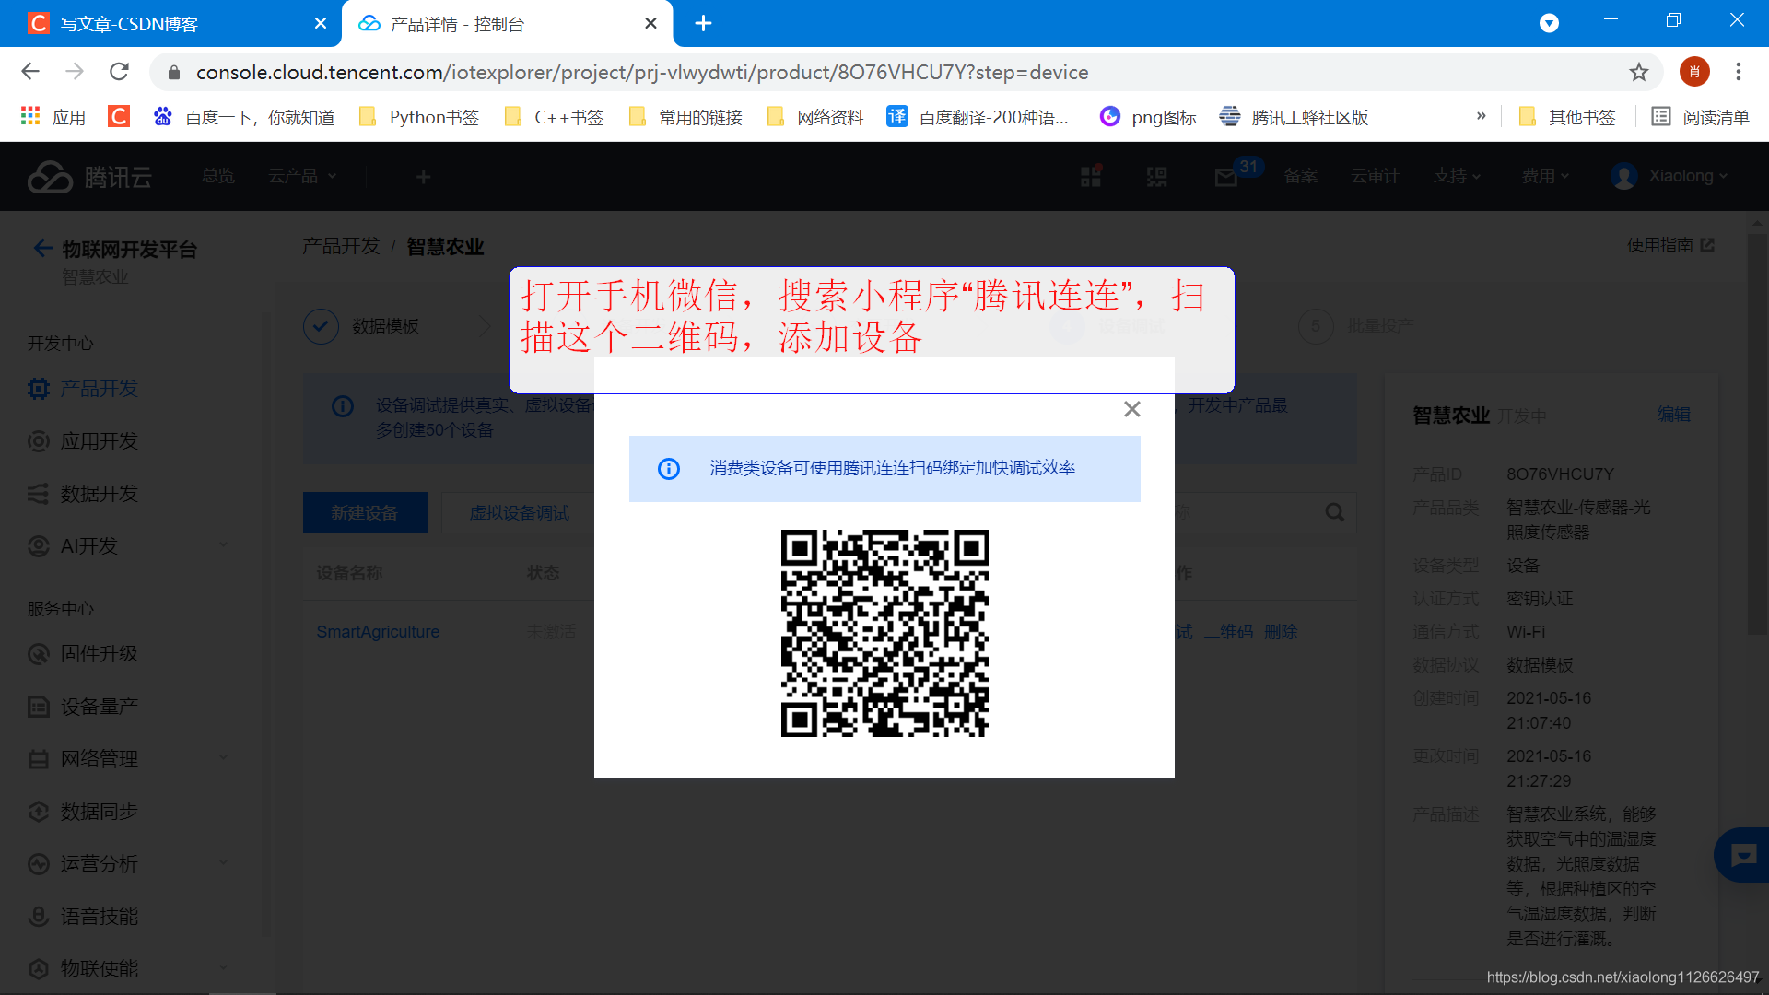
Task: Reload the page
Action: (119, 72)
